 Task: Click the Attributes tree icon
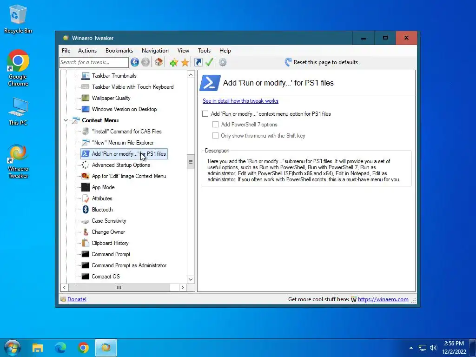point(86,198)
